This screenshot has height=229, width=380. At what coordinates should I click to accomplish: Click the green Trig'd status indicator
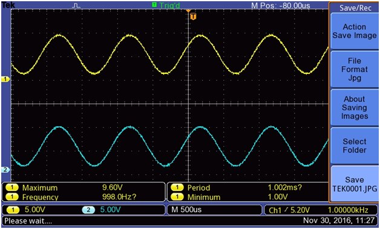(x=166, y=5)
